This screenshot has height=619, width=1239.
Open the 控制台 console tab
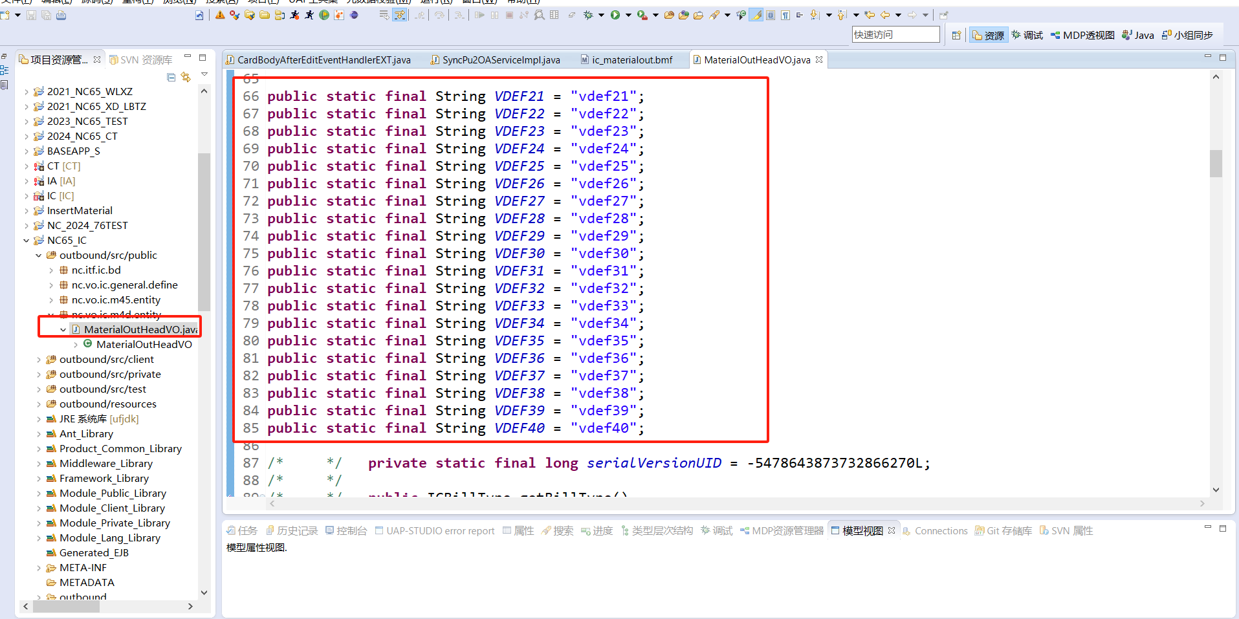coord(346,531)
